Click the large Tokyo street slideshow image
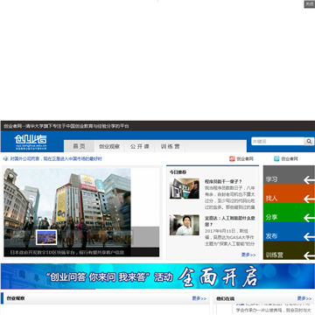Image resolution: width=315 pixels, height=315 pixels. click(x=67, y=207)
